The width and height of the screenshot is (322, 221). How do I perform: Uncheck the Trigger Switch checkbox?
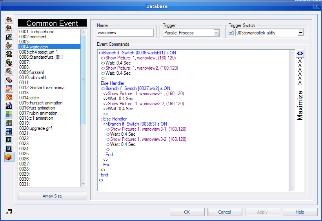point(231,33)
